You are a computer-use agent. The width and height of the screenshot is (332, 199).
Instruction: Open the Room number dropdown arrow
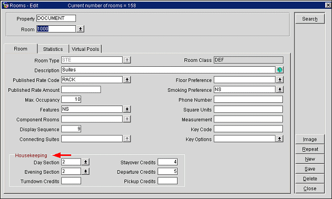coord(80,29)
